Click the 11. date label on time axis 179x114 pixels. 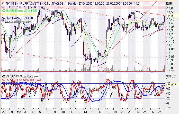point(70,112)
